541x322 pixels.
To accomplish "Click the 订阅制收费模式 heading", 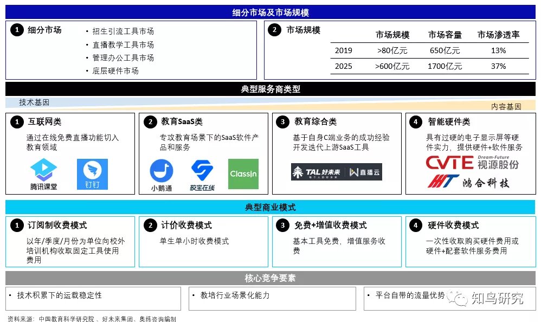I will [x=57, y=225].
